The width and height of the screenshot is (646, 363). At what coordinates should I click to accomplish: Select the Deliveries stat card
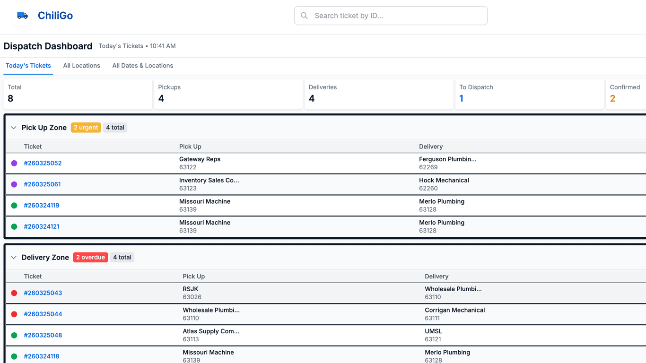pyautogui.click(x=379, y=94)
